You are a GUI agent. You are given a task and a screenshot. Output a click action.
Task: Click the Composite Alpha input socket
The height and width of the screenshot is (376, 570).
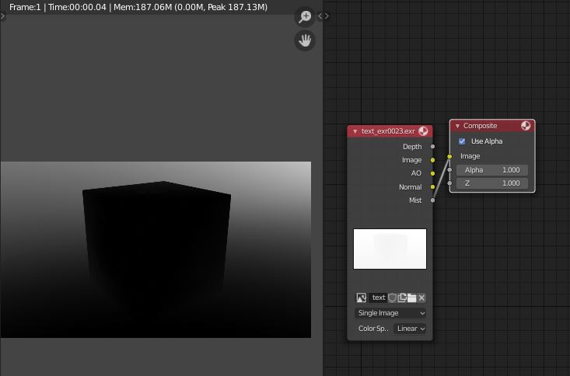click(449, 169)
